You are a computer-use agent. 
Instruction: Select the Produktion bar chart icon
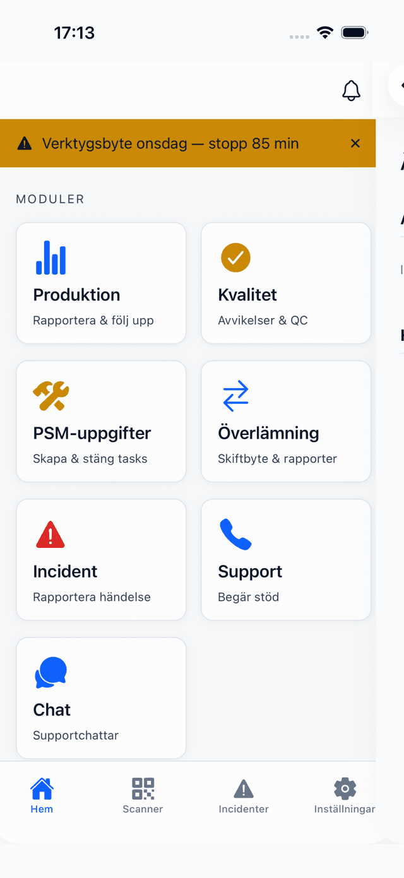[x=50, y=258]
